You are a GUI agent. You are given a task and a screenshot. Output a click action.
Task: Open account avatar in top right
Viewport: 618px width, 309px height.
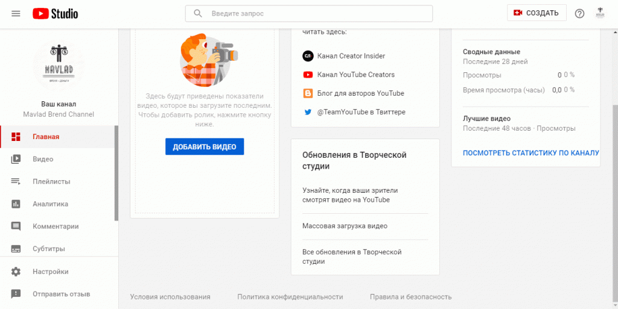(x=600, y=13)
